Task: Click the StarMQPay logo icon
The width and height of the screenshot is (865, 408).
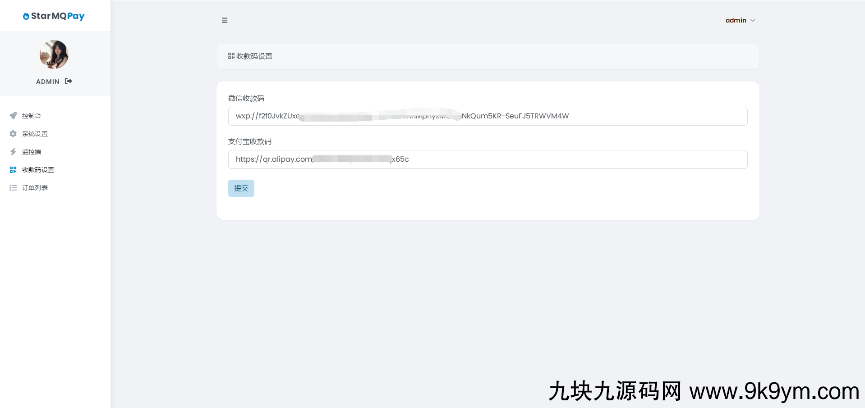Action: point(26,16)
